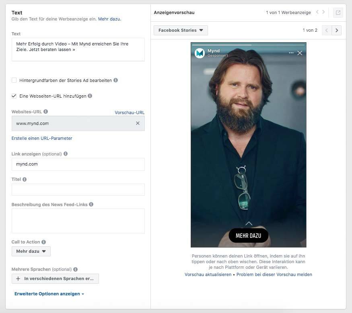Uncheck Eine Webseiten-URL hinzufügen

[x=13, y=96]
